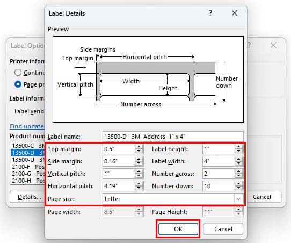The height and width of the screenshot is (243, 291).
Task: Select product 2100-G in Label Options list
Action: (x=27, y=174)
